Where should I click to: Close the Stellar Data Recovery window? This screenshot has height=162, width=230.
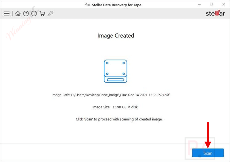[x=224, y=4]
